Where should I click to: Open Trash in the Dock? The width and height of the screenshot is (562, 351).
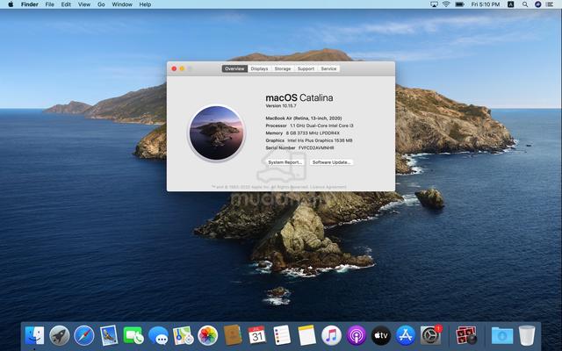pyautogui.click(x=527, y=335)
